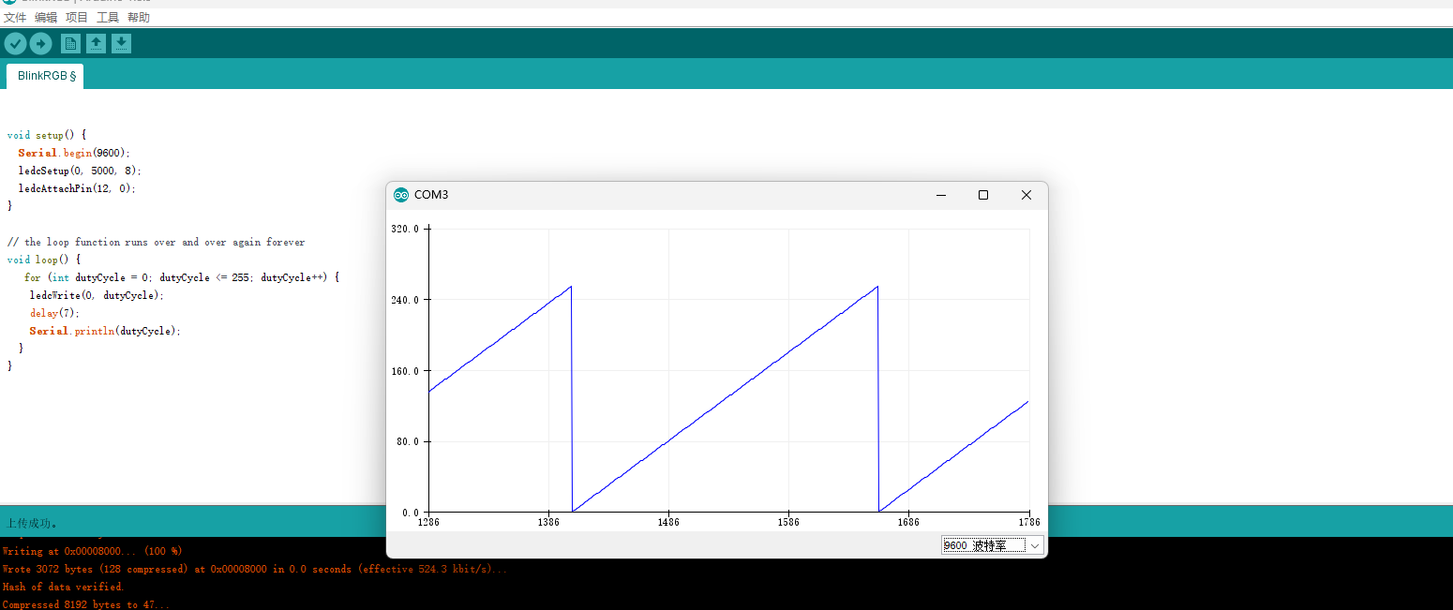The width and height of the screenshot is (1453, 610).
Task: Click the 240.0 y-axis label
Action: click(405, 300)
